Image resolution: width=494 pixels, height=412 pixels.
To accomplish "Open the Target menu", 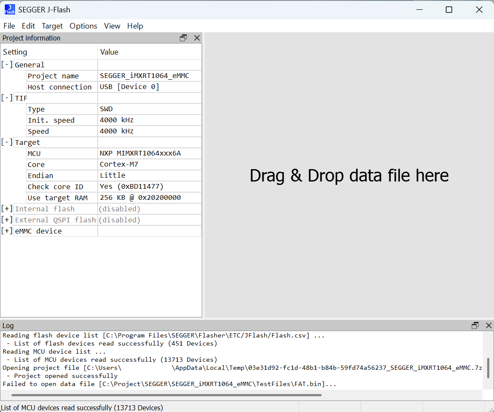I will click(52, 26).
